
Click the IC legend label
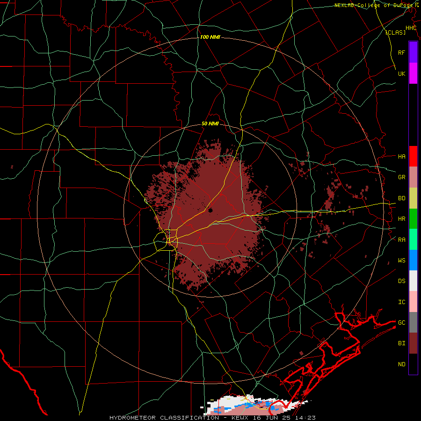pyautogui.click(x=401, y=302)
